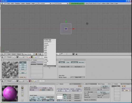This screenshot has width=132, height=103.
Task: Open Lamp buttons icon in upper Panels bar
Action: tap(27, 57)
